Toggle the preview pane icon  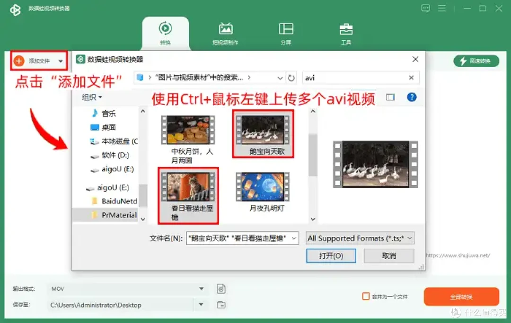[390, 97]
